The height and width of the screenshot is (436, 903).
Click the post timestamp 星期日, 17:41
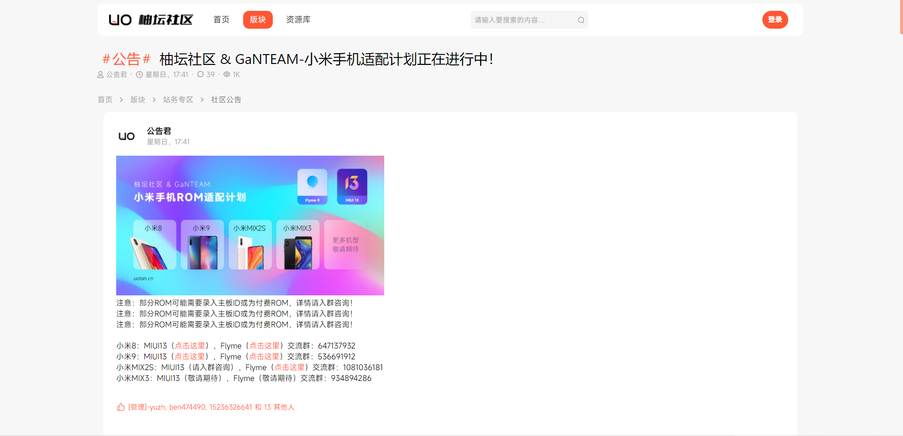pyautogui.click(x=168, y=142)
